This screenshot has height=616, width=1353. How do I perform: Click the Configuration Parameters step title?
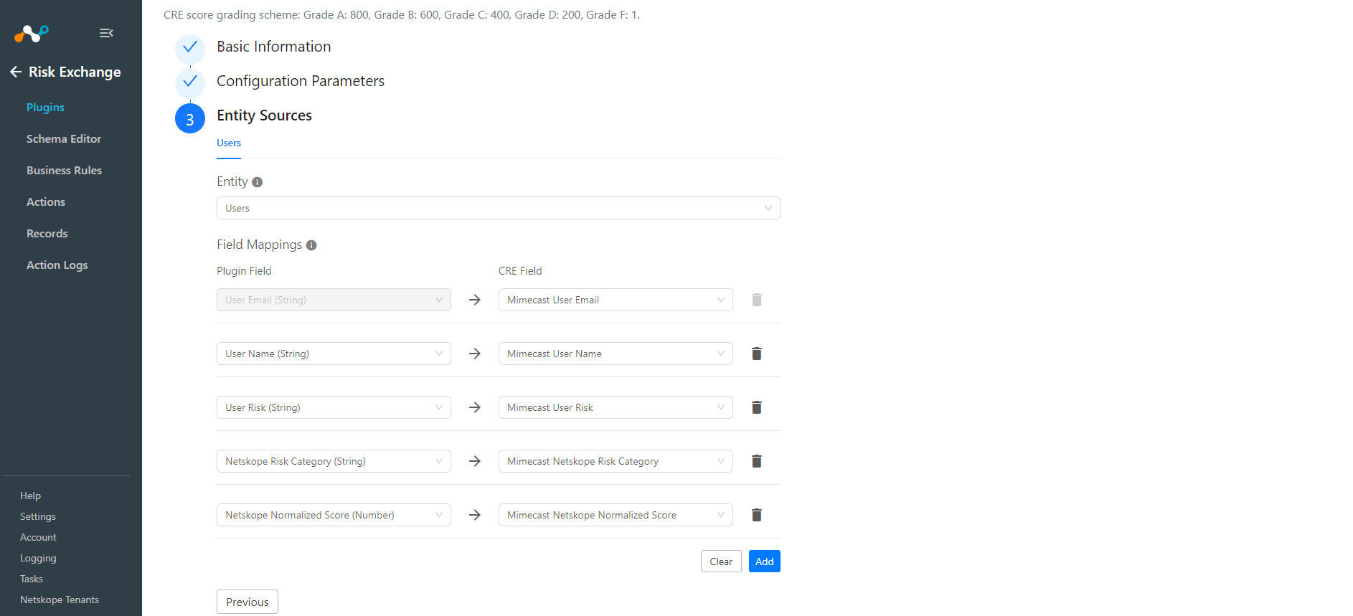(301, 81)
